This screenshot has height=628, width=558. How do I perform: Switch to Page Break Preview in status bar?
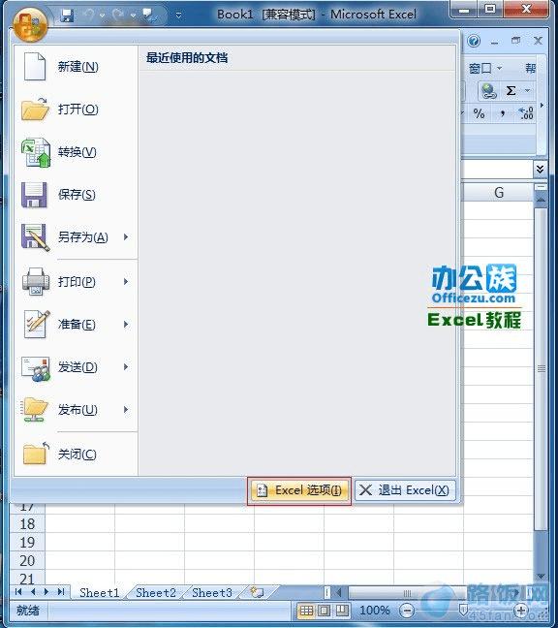(x=342, y=611)
